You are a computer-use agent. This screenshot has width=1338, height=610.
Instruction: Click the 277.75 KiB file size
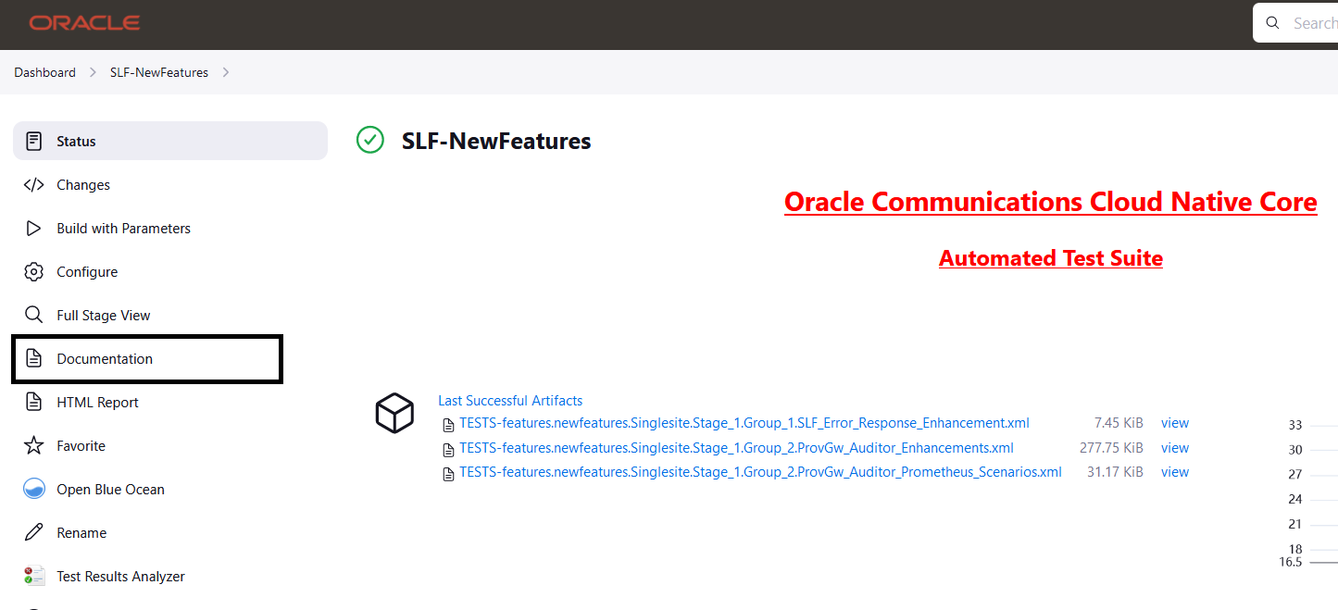(1112, 448)
